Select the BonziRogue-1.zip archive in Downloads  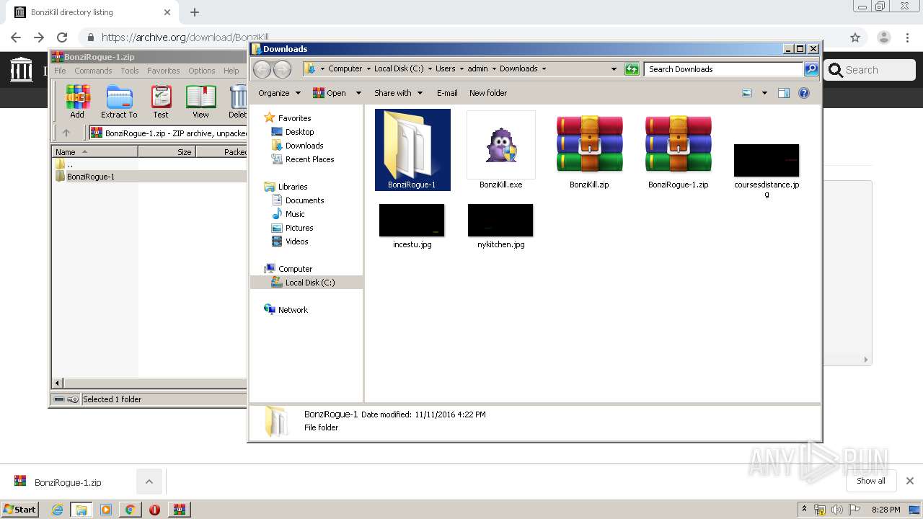[x=678, y=150]
